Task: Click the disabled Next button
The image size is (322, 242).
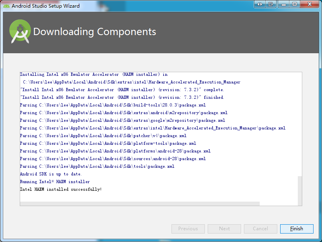Action: 224,229
